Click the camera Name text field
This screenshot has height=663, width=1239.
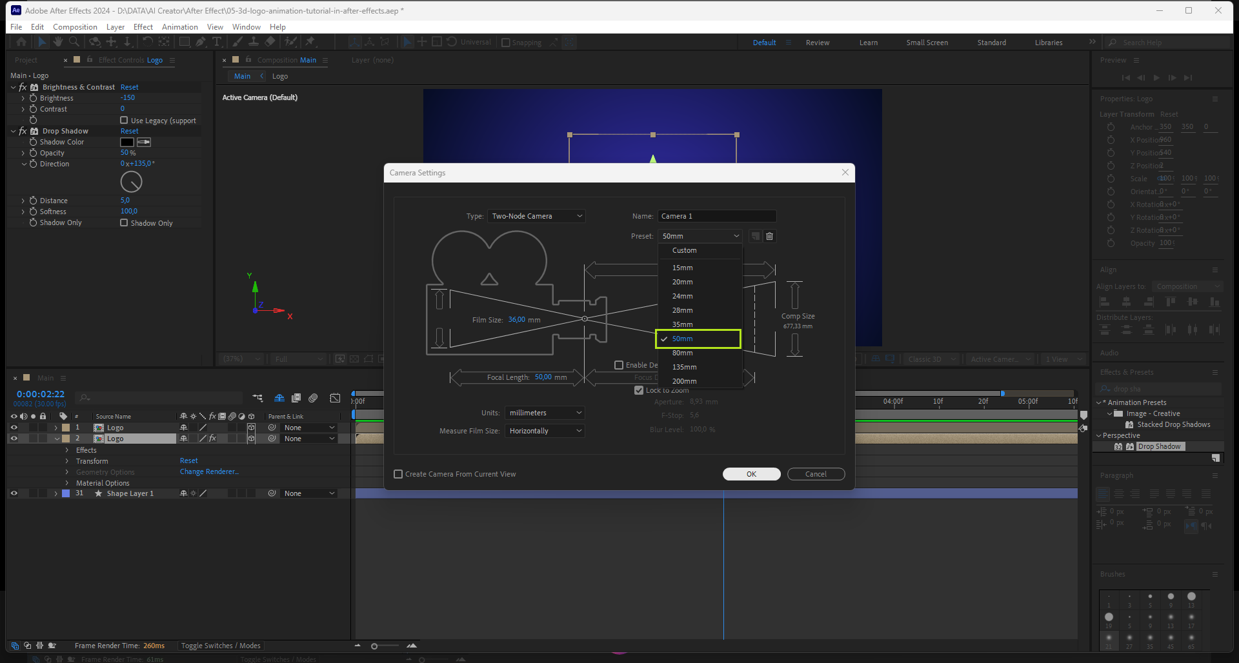pos(716,216)
